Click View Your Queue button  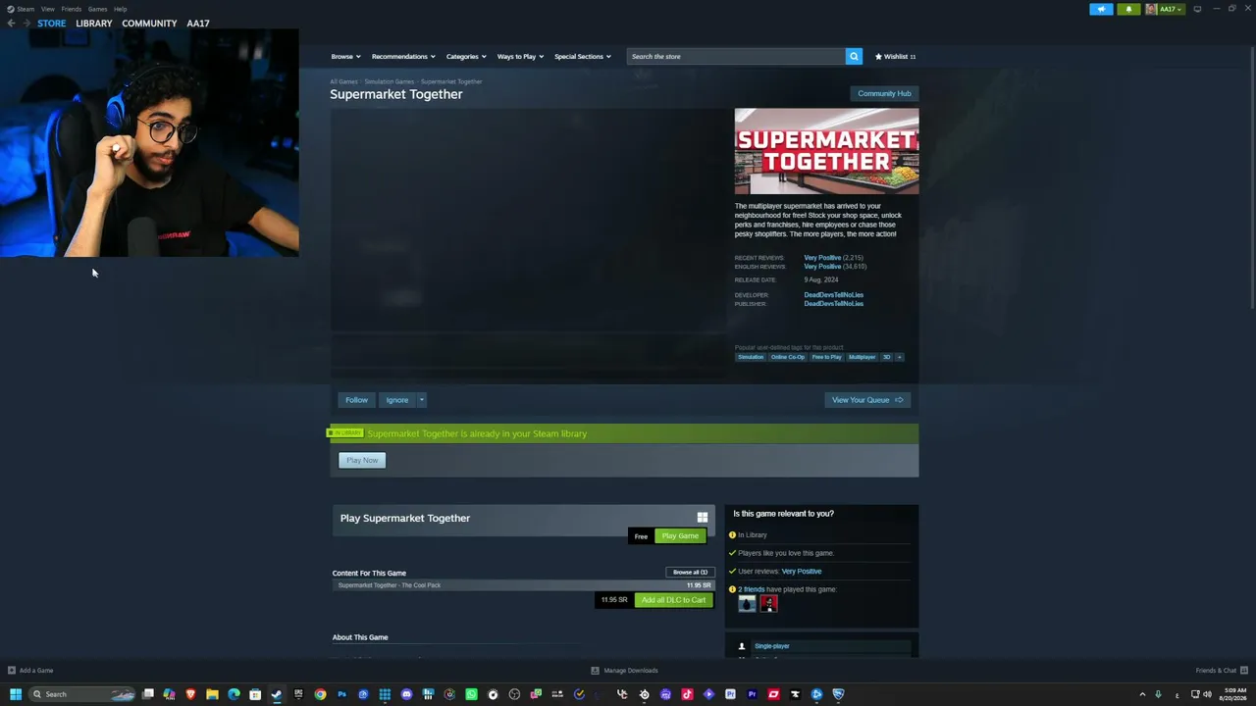pyautogui.click(x=867, y=400)
